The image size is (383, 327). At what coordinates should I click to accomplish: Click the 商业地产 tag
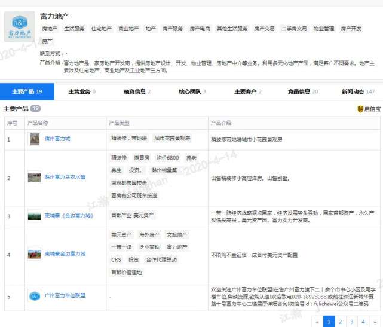pos(128,29)
